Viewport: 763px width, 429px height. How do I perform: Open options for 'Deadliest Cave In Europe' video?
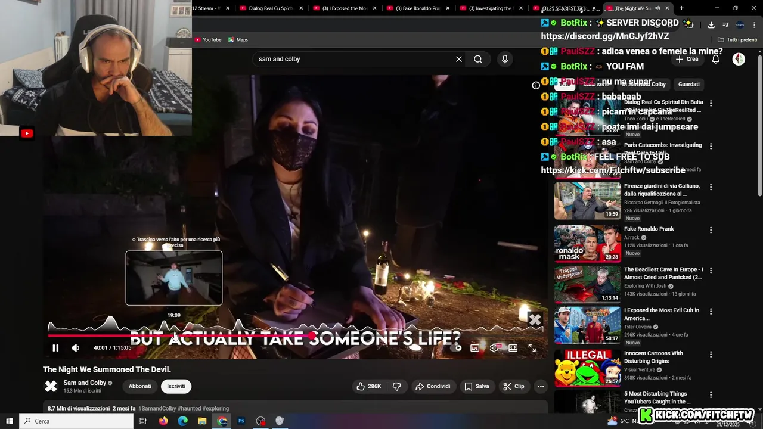pyautogui.click(x=711, y=271)
